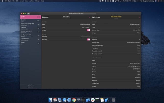The image size is (164, 103).
Task: Open the crossed-tools icon app in the Dock
Action: point(79,100)
